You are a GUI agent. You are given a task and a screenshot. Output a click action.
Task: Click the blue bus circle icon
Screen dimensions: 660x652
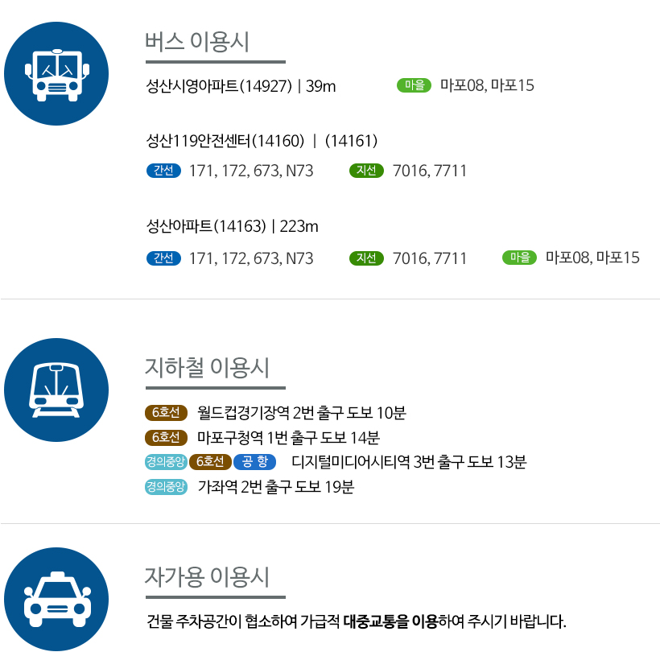coord(56,74)
